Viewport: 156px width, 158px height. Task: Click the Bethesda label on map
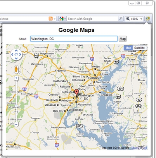[x=67, y=92]
